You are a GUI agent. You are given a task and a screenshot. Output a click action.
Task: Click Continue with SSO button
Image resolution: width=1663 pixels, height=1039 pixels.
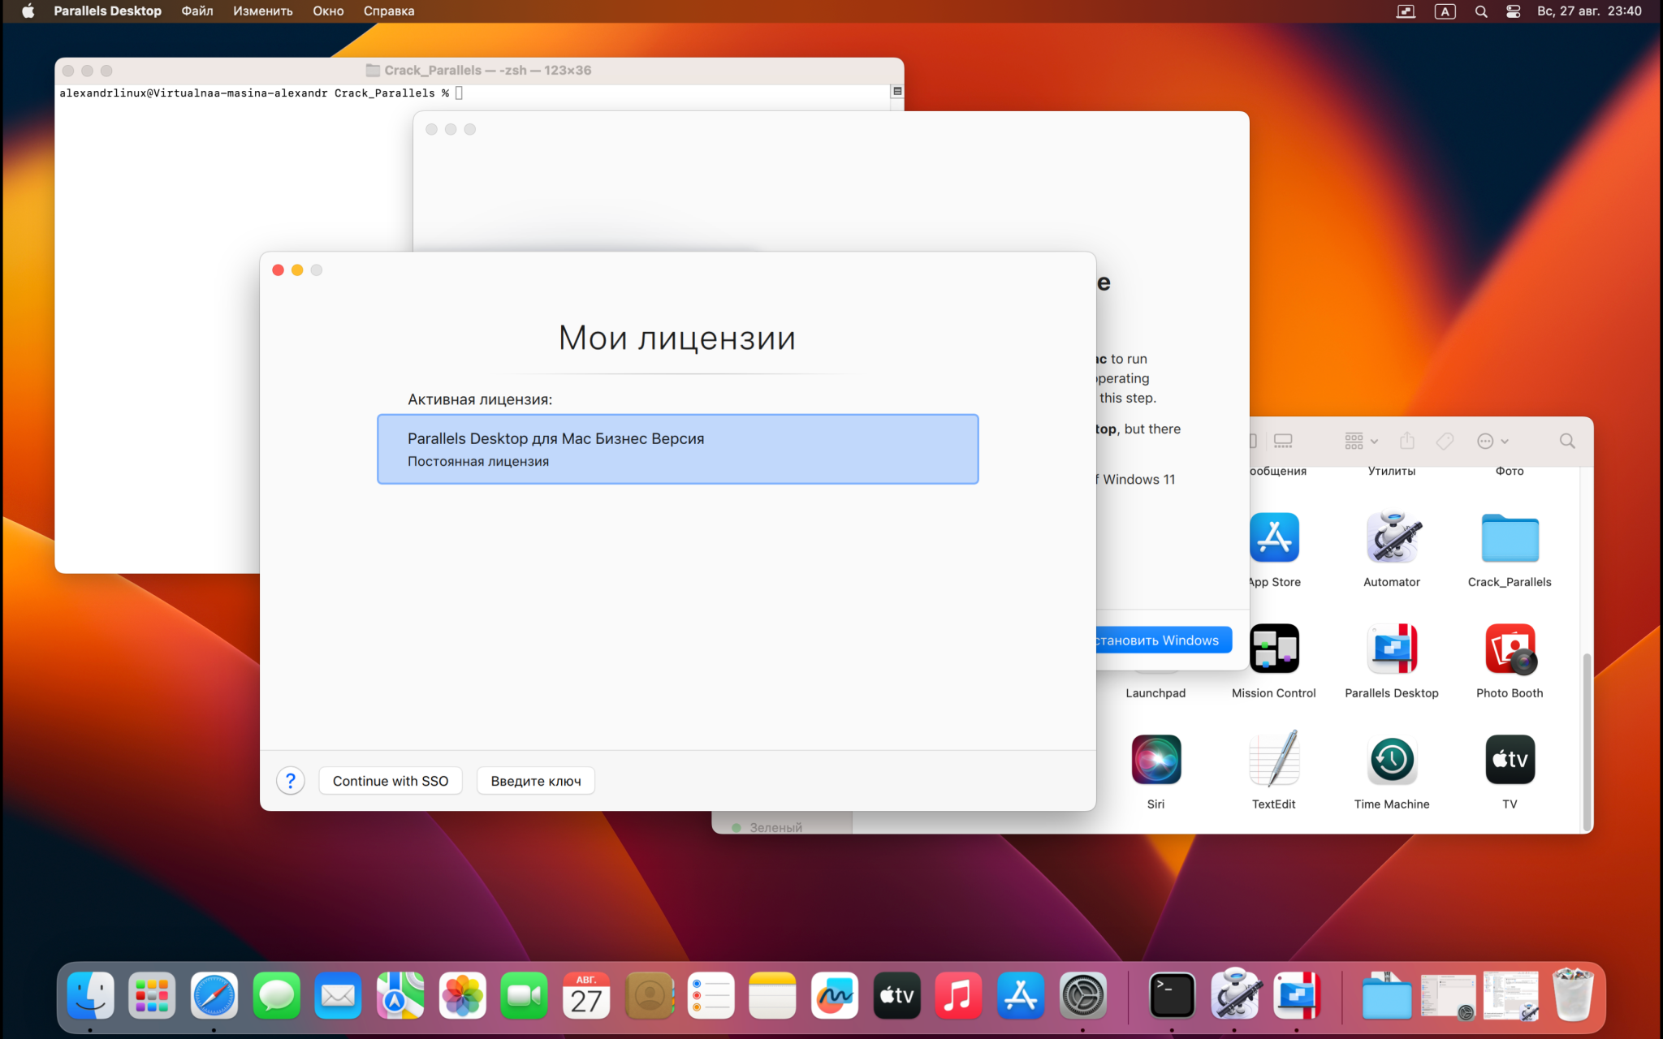point(391,781)
